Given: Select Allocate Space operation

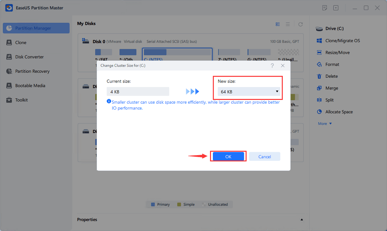Looking at the screenshot, I should [339, 112].
